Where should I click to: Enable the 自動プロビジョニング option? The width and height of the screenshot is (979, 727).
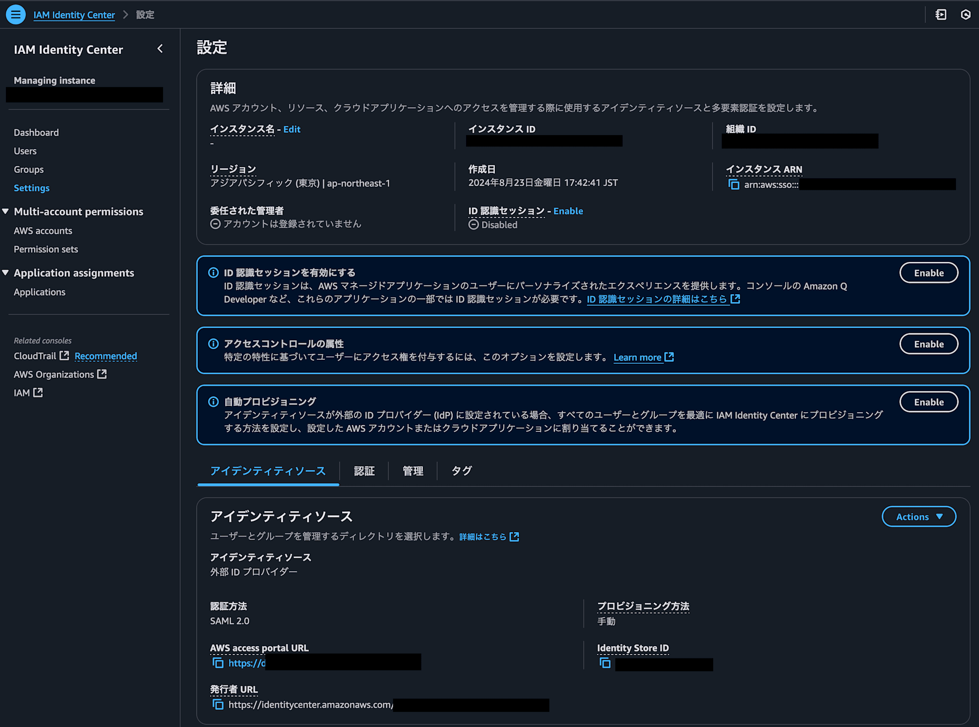point(929,401)
